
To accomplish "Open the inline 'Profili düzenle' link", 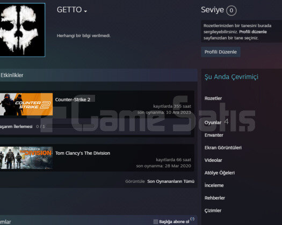I will [252, 32].
